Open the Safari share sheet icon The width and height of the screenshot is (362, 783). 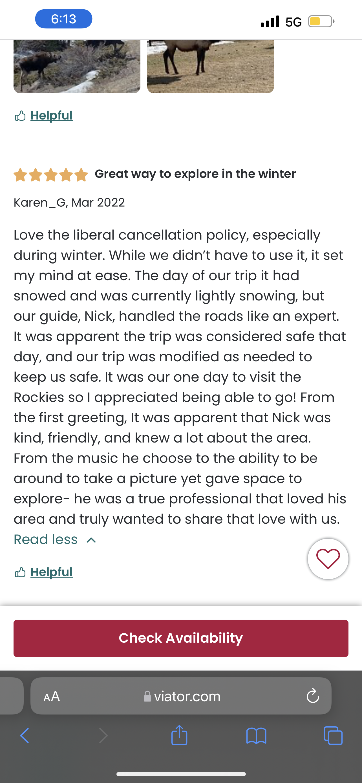[x=179, y=735]
